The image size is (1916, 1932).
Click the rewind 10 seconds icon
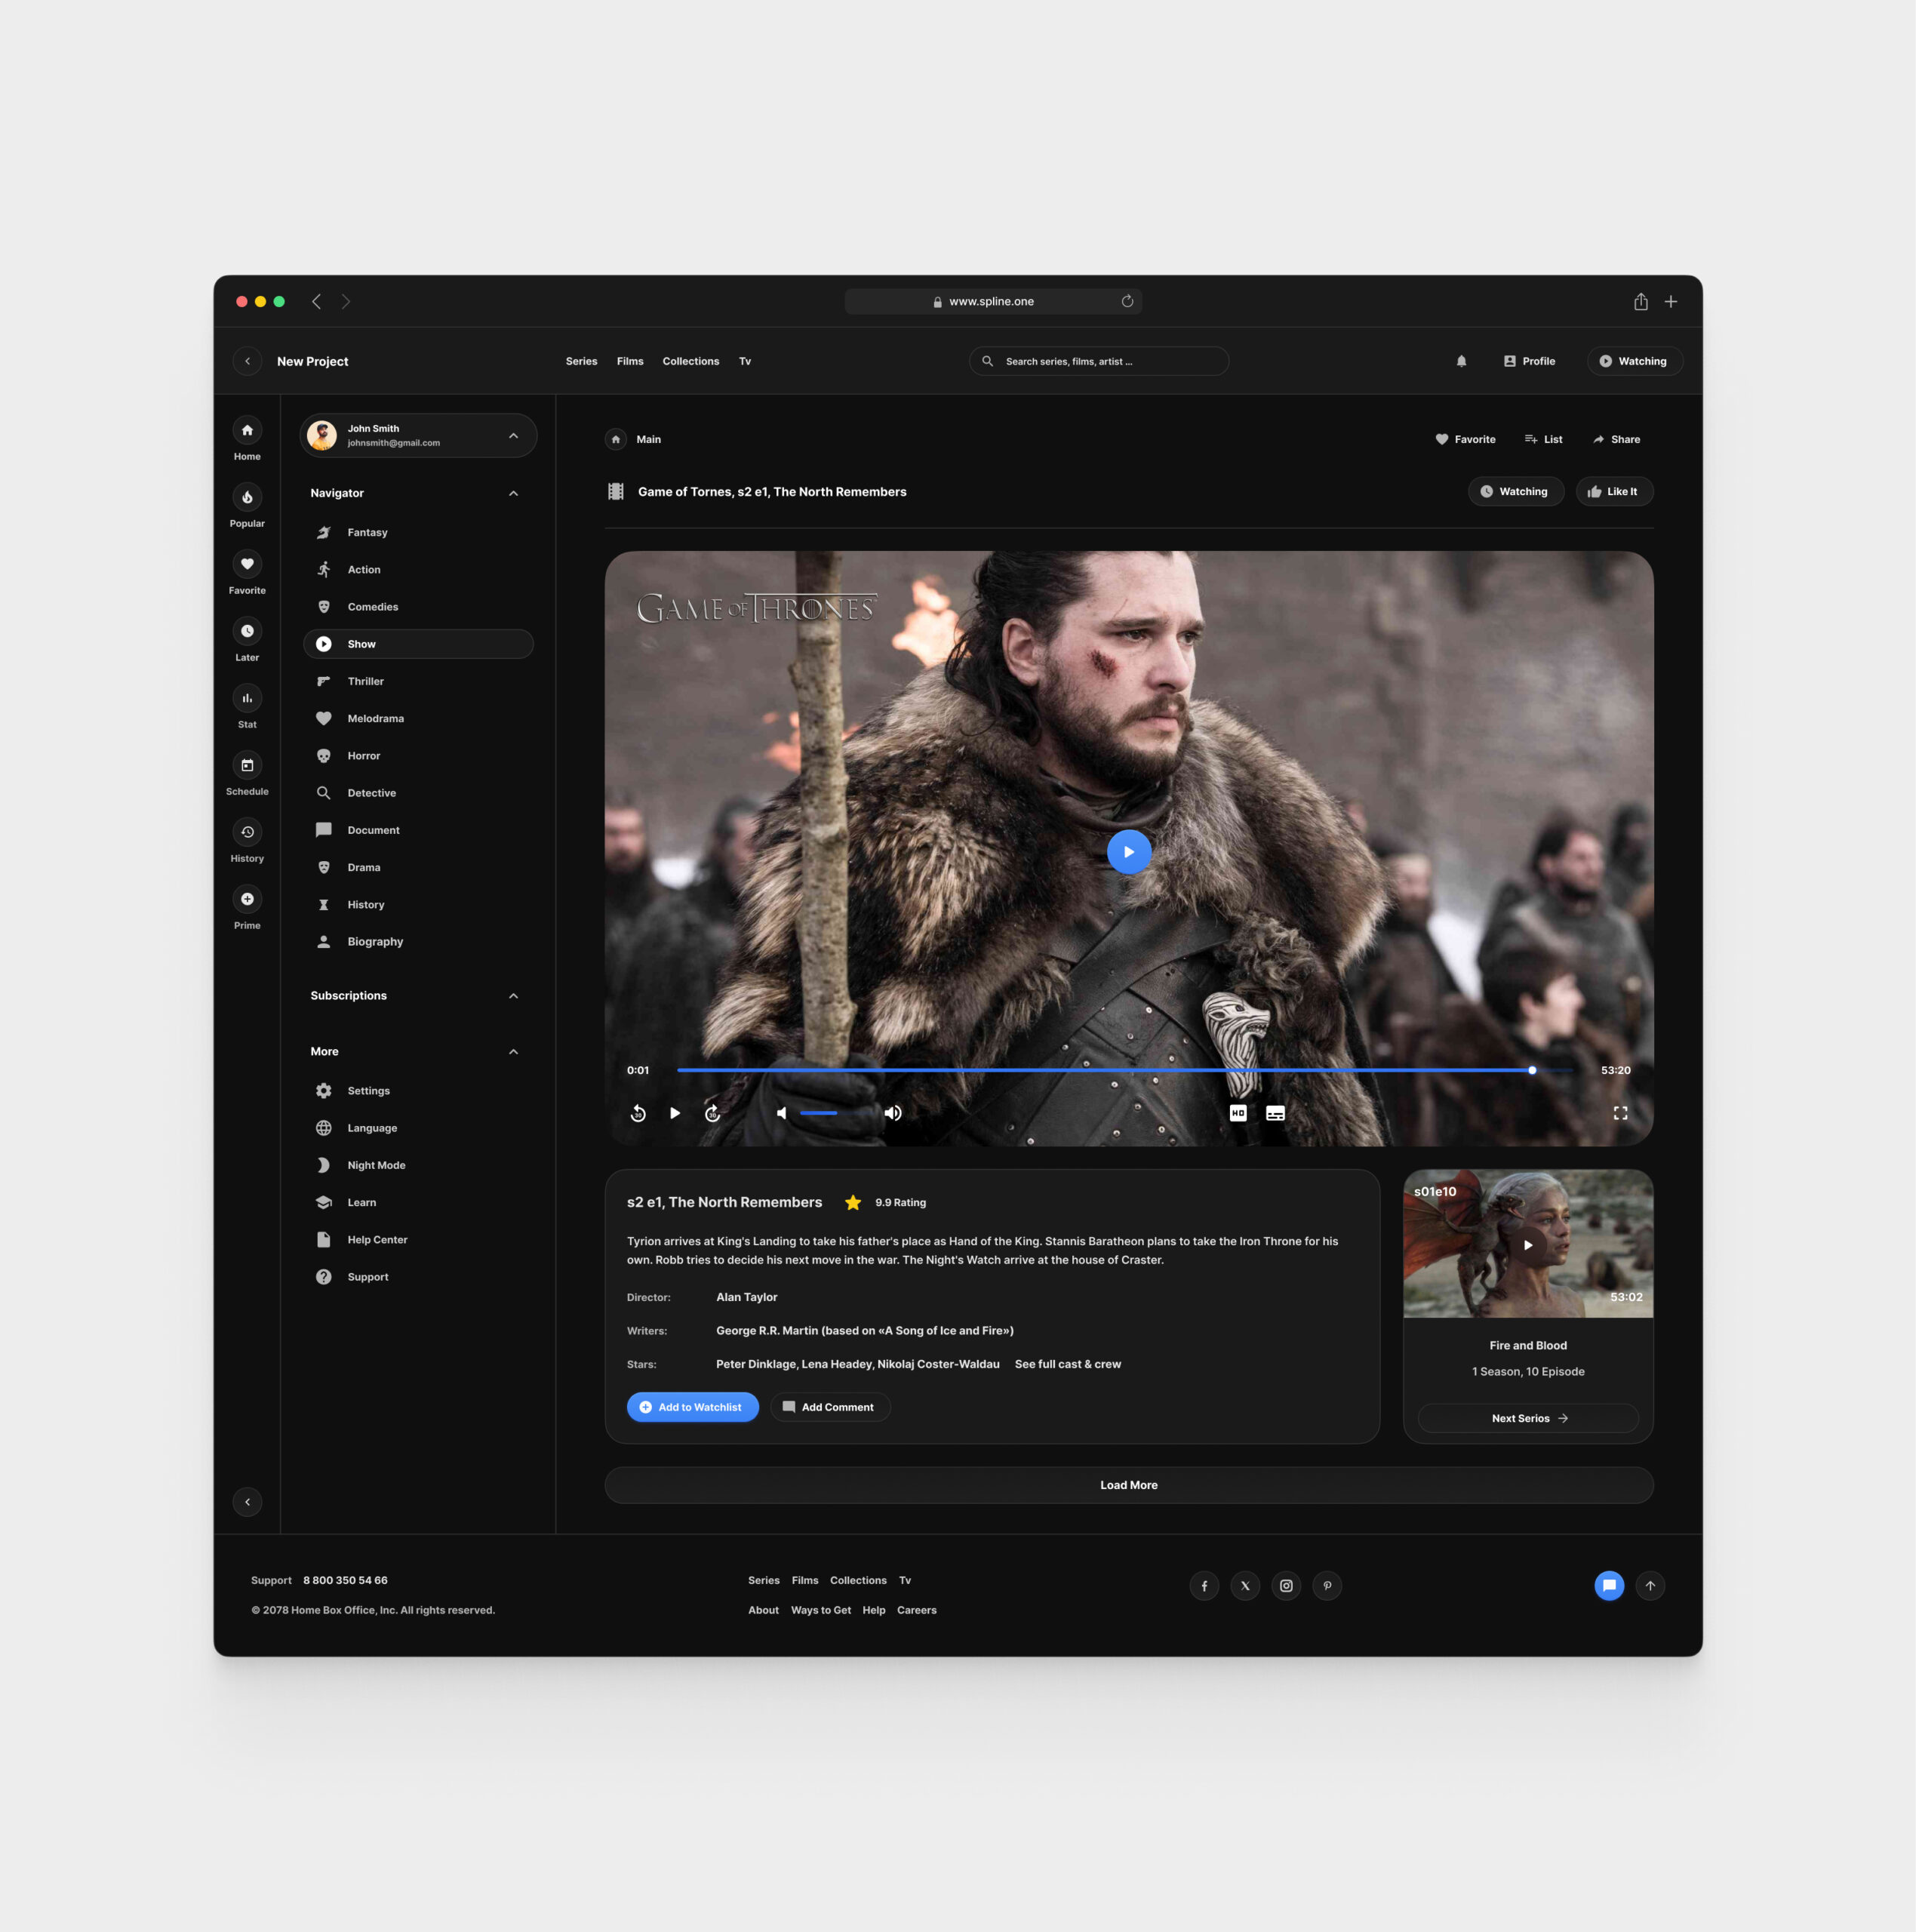[x=638, y=1113]
